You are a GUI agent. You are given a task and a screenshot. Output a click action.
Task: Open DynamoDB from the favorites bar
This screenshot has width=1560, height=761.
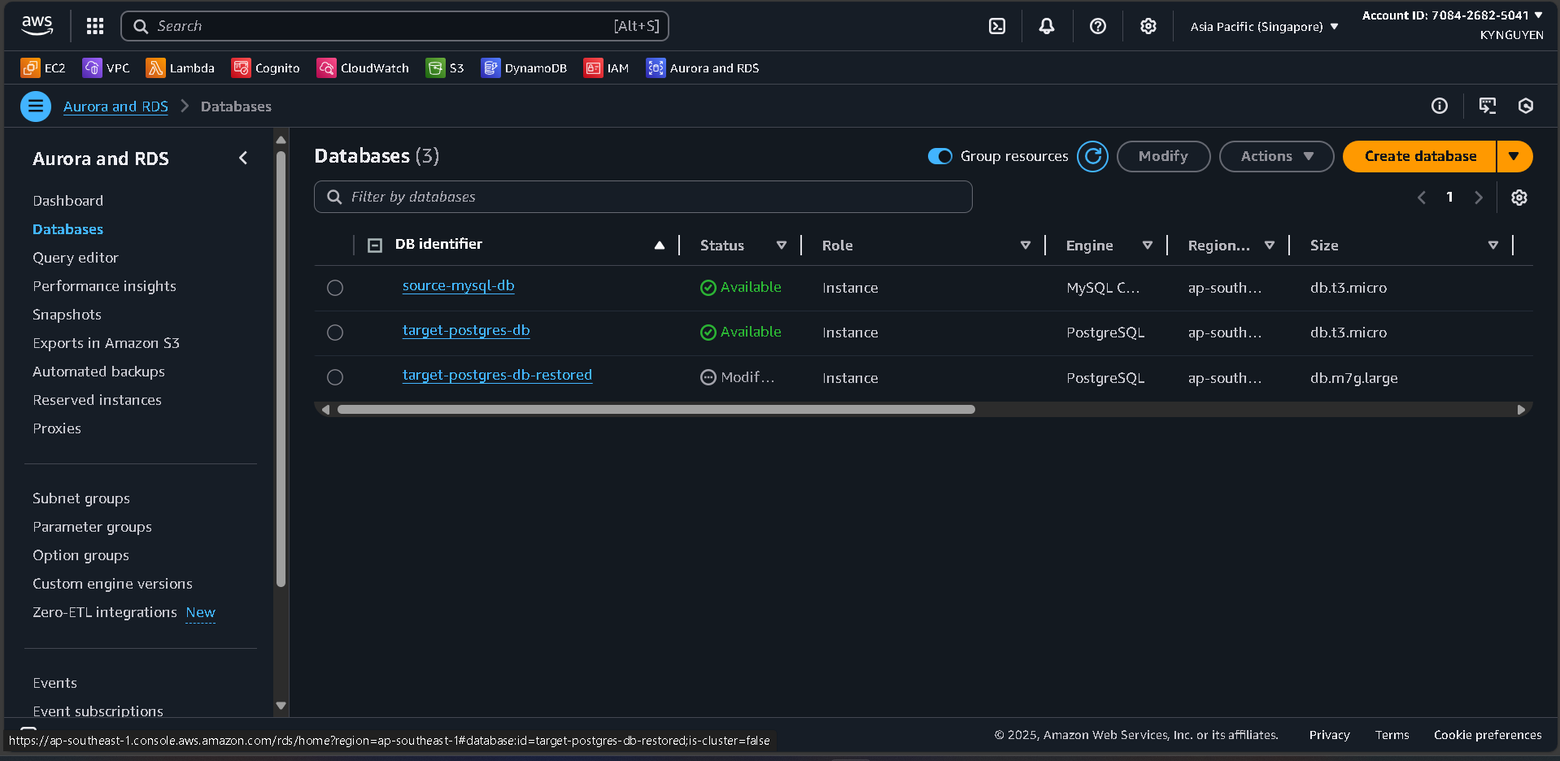click(x=524, y=67)
